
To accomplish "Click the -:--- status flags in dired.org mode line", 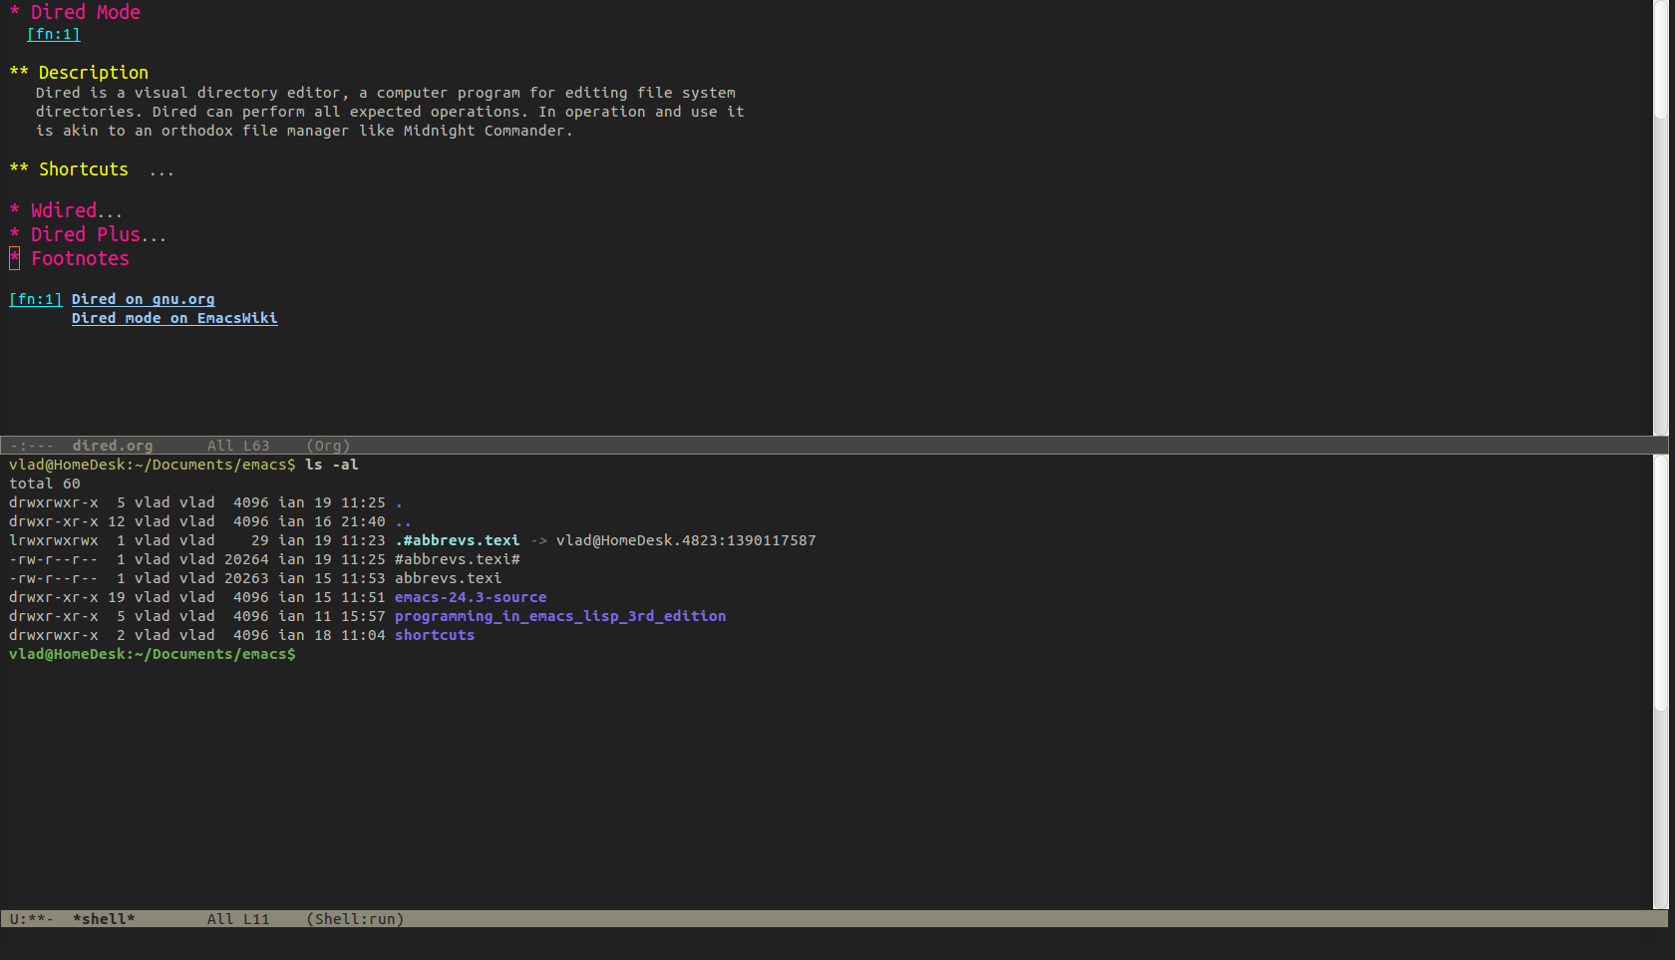I will (32, 446).
